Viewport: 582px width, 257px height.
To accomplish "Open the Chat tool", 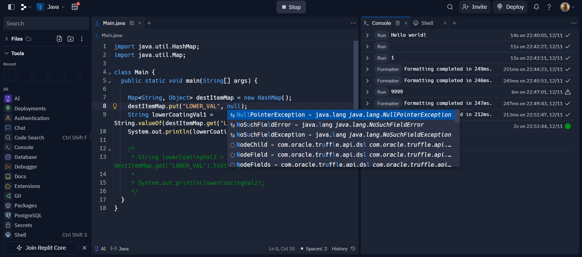I will pyautogui.click(x=45, y=128).
